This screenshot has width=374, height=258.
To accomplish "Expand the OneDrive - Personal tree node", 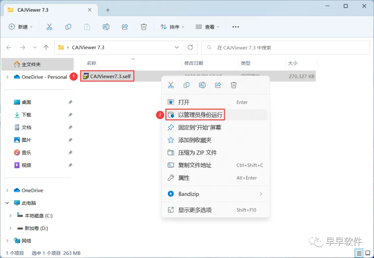I will 7,77.
